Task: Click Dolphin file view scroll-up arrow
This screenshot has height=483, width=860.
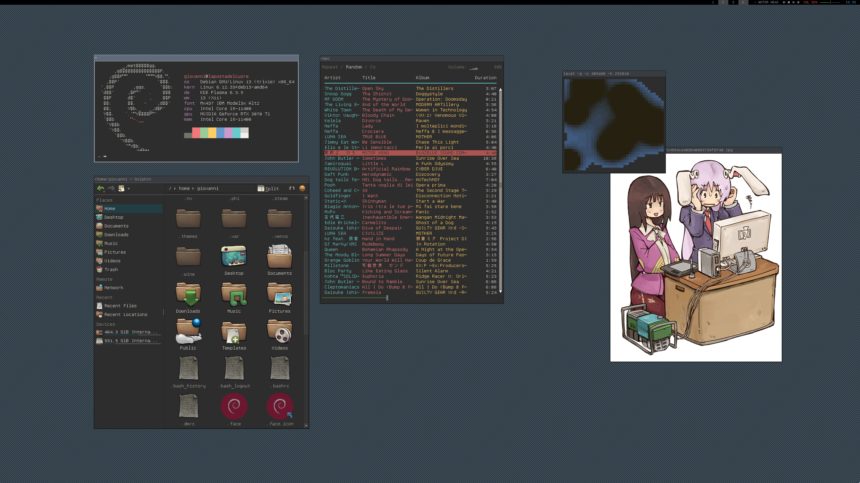Action: 306,198
